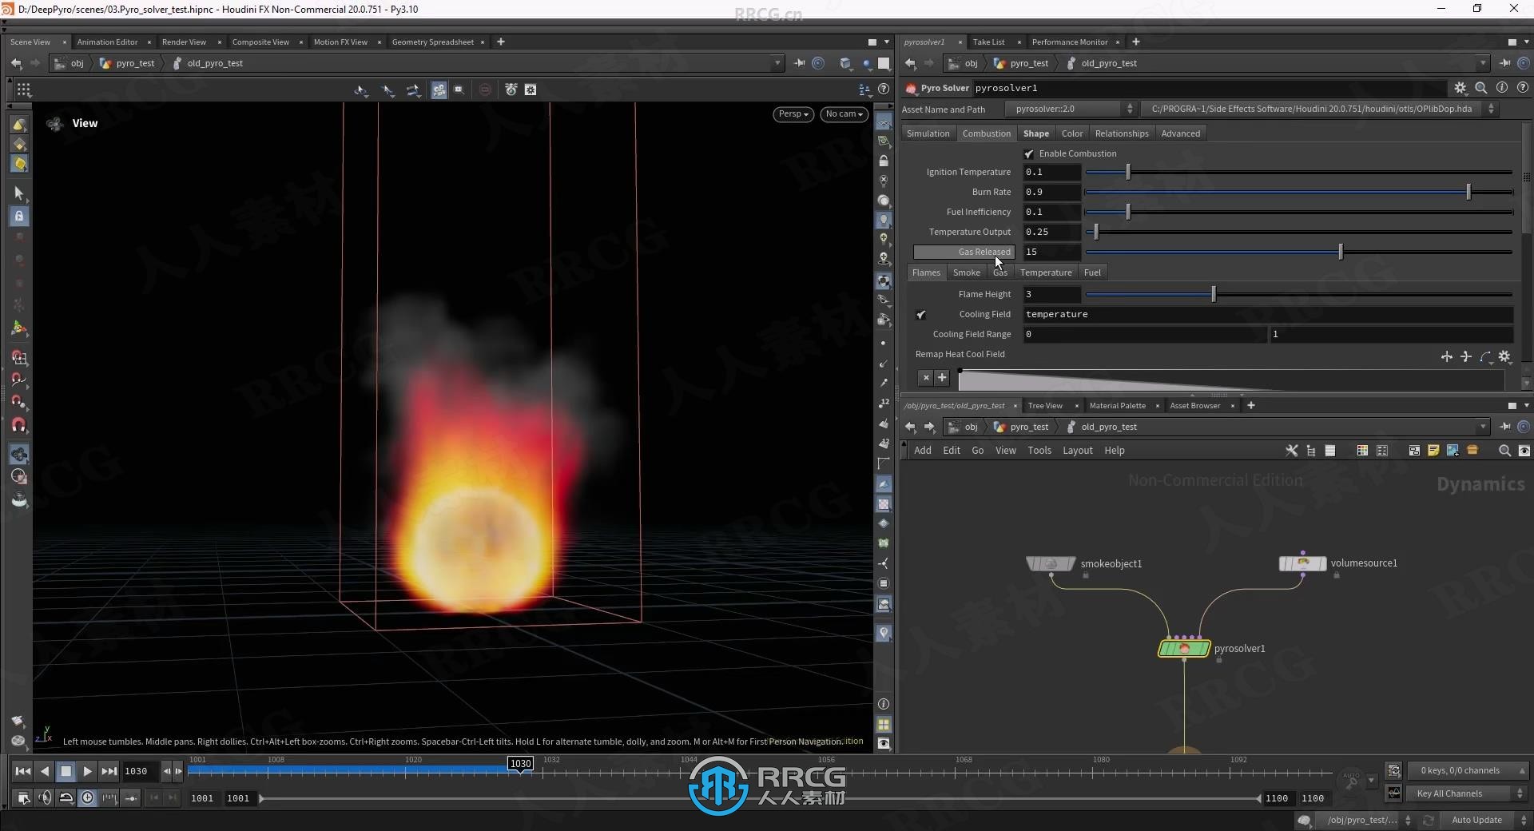
Task: Click the smokeobject1 node
Action: (1051, 564)
